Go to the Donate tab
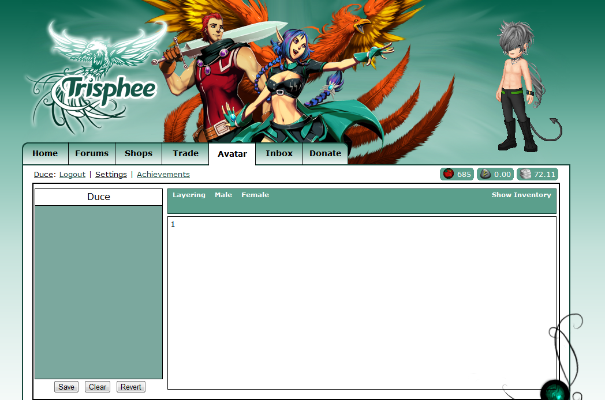 point(325,154)
